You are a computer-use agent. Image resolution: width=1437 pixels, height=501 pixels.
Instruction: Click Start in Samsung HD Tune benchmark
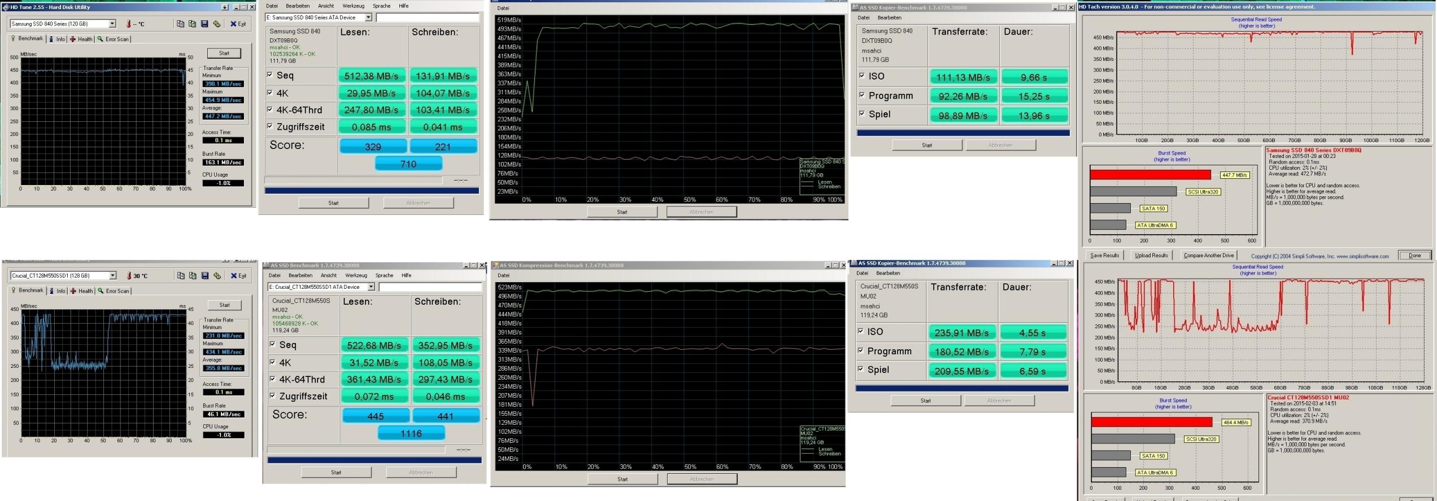coord(224,53)
